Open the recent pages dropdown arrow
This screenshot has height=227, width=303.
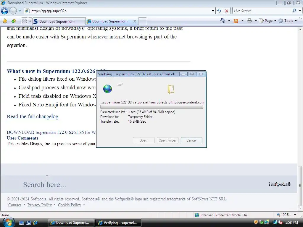(x=20, y=11)
